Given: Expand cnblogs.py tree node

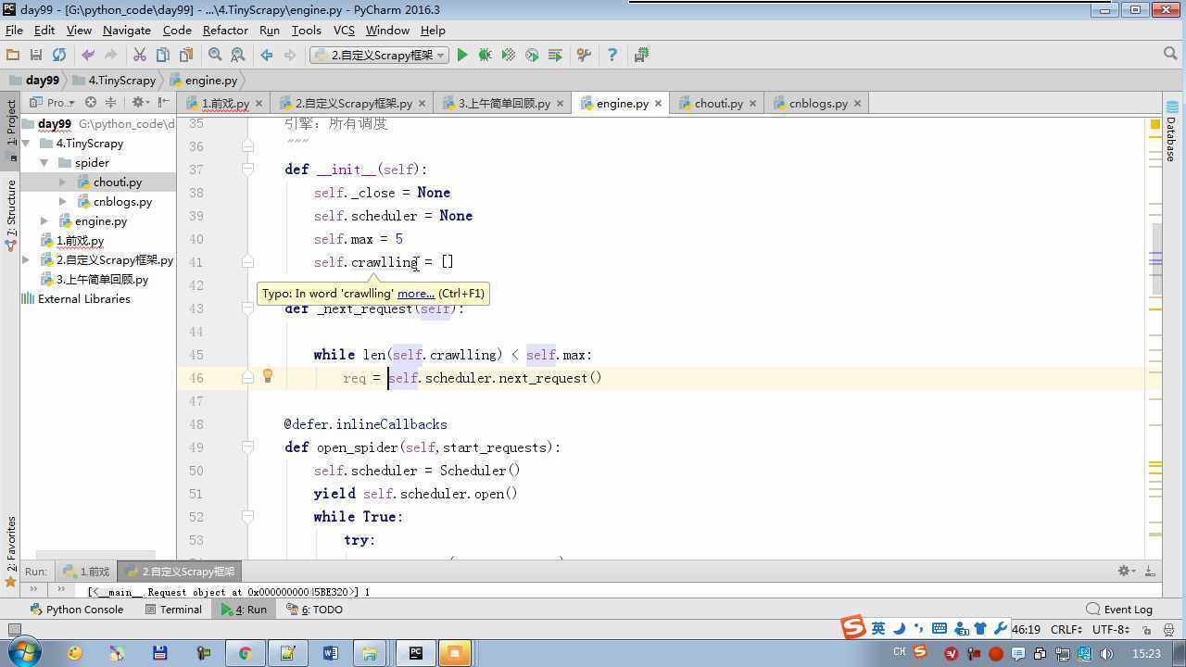Looking at the screenshot, I should [x=62, y=202].
